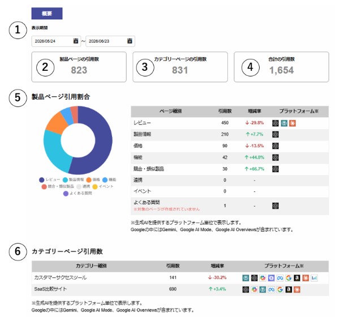The image size is (340, 320).
Task: Click ChatGPT icon in レビュー row
Action: [x=276, y=123]
